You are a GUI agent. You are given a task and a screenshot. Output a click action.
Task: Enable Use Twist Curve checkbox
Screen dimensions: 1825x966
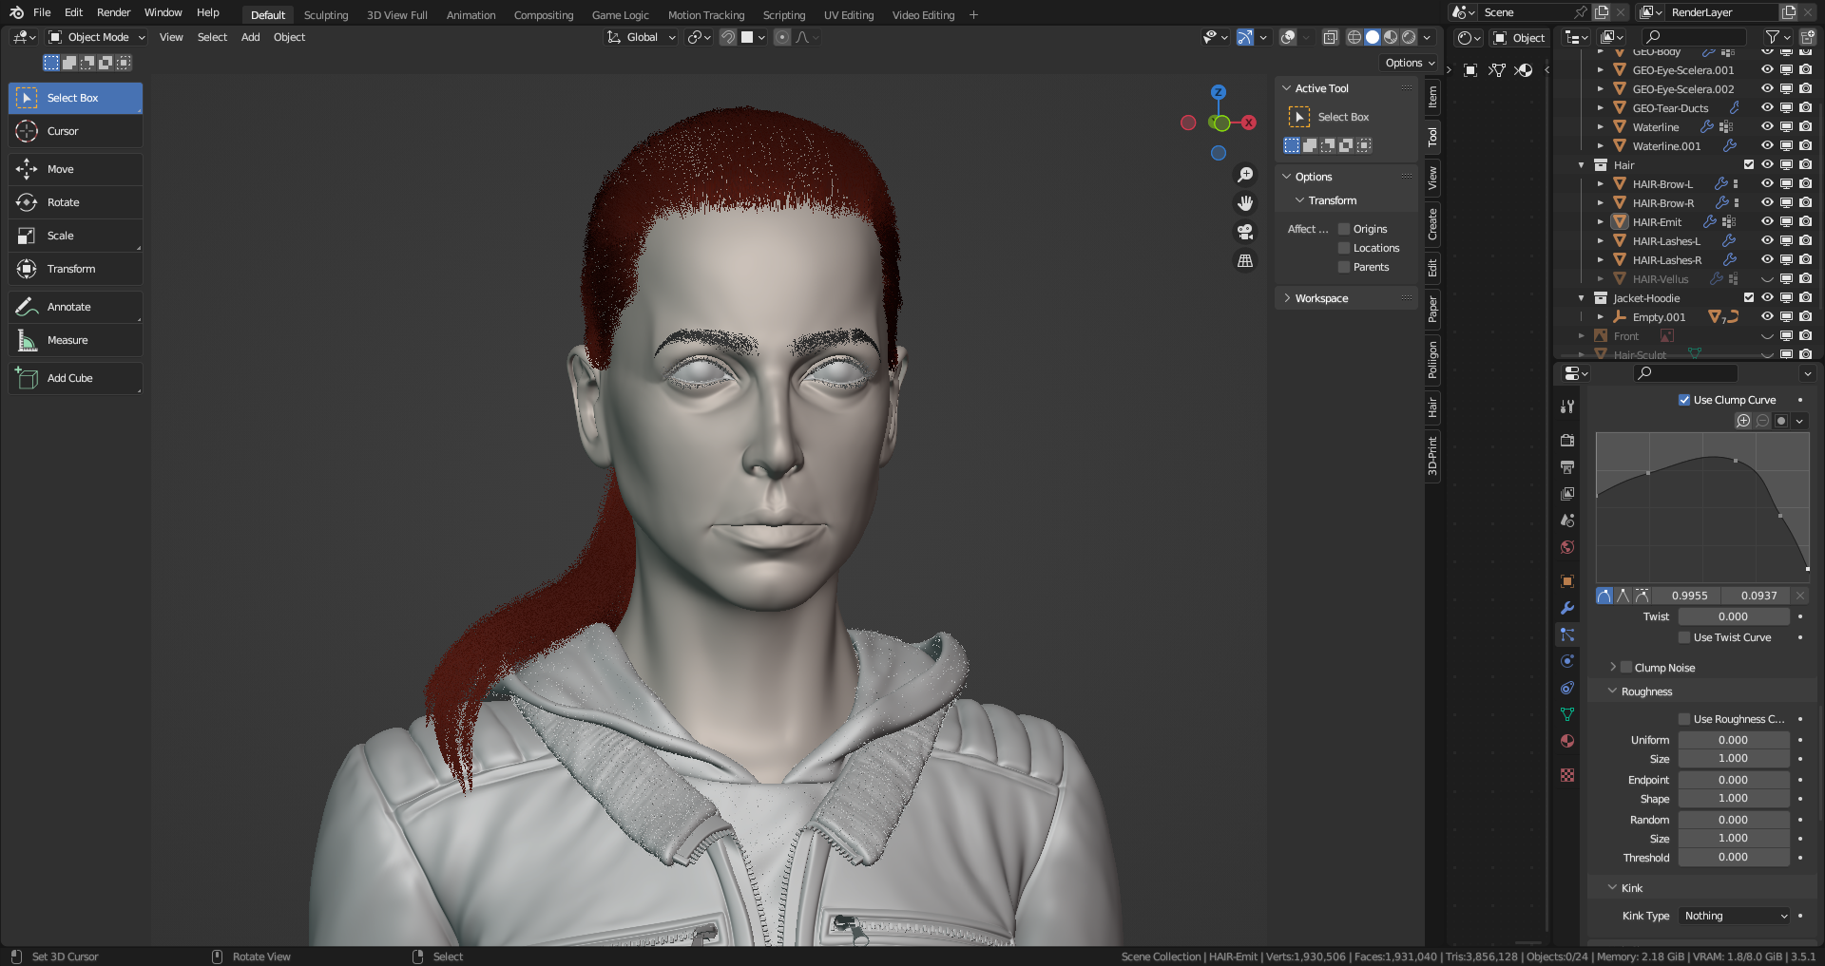pos(1684,637)
